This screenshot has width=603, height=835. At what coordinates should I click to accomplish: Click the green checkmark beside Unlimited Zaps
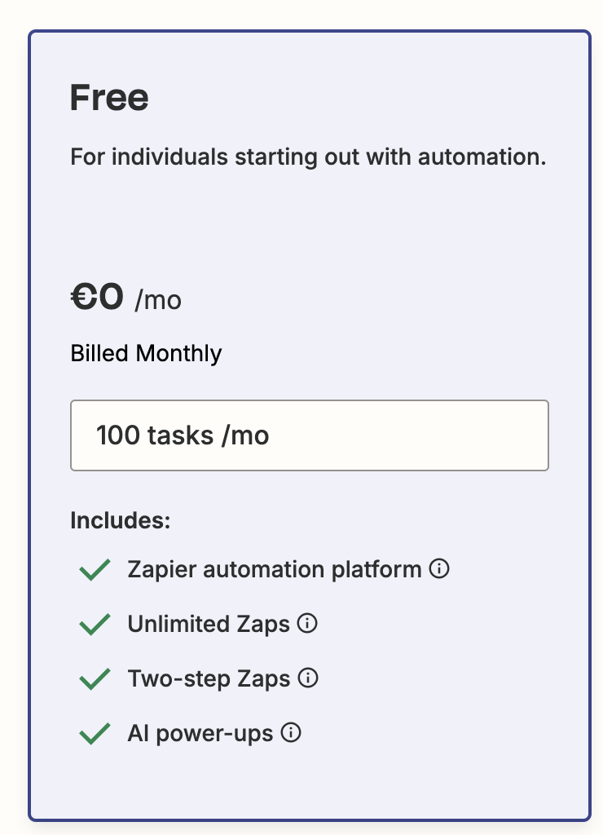pyautogui.click(x=94, y=624)
